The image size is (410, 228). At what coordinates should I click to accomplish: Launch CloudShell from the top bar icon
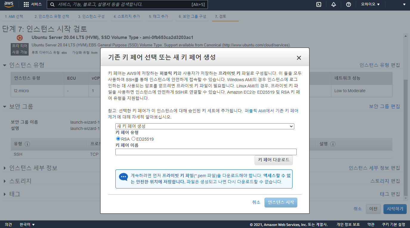pyautogui.click(x=319, y=4)
